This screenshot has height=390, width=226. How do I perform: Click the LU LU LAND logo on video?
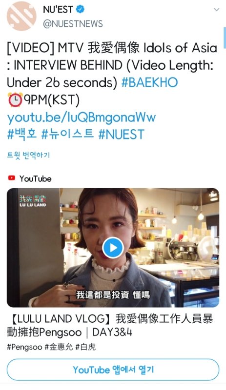[x=33, y=201]
